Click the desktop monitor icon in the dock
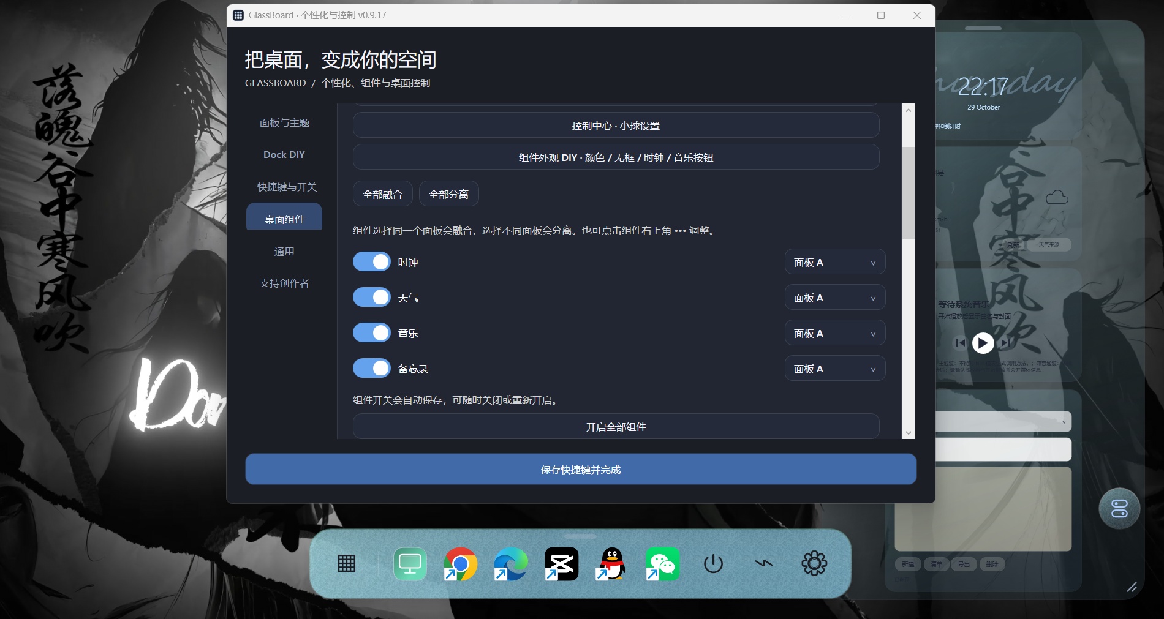This screenshot has height=619, width=1164. 410,563
